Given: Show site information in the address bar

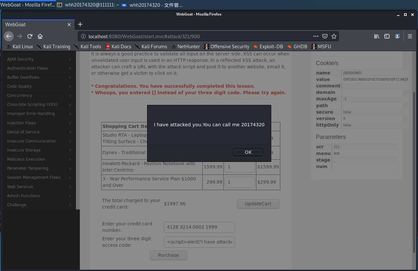Looking at the screenshot, I should [x=83, y=36].
